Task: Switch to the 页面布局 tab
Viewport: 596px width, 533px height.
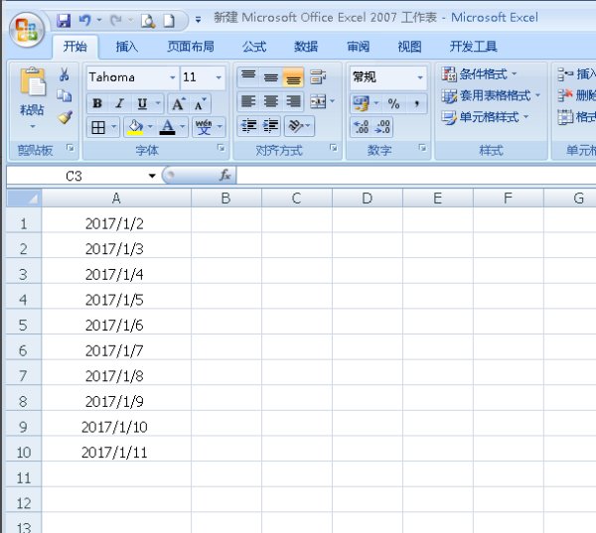Action: click(191, 47)
